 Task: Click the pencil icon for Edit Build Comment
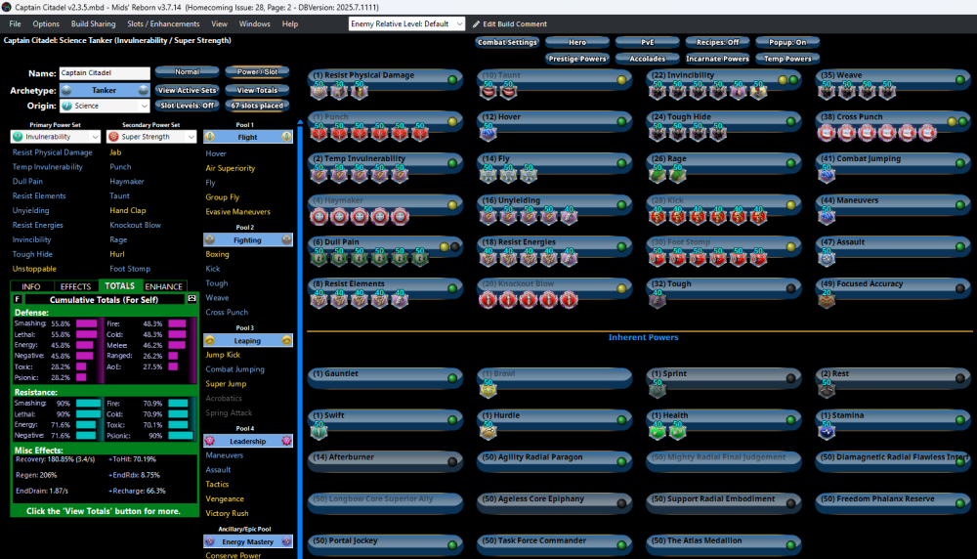pos(476,23)
